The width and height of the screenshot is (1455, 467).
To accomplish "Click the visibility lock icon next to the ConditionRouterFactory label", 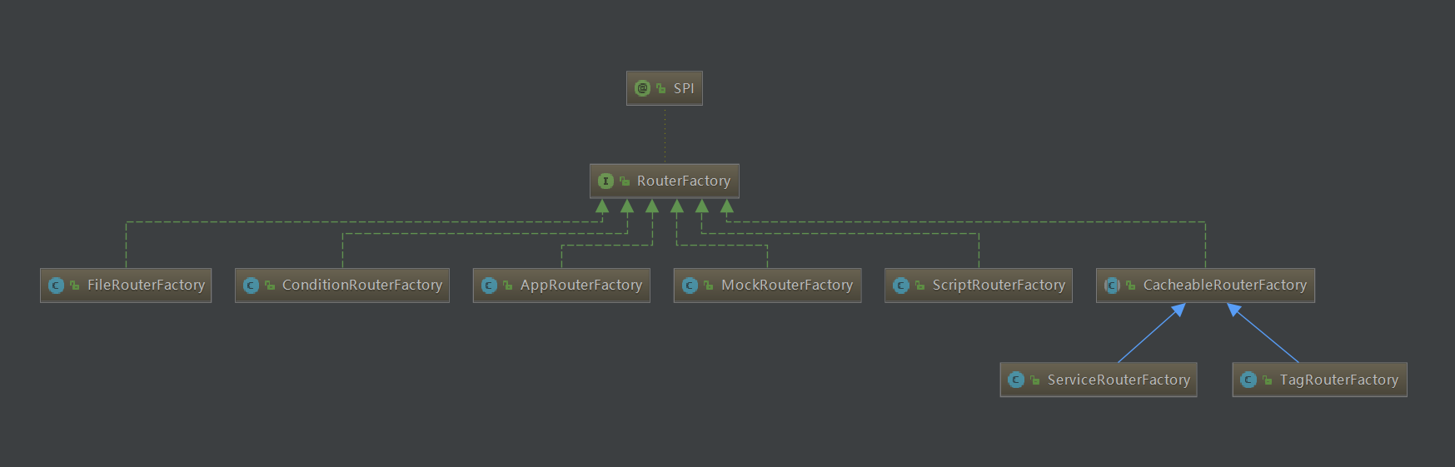I will [269, 286].
